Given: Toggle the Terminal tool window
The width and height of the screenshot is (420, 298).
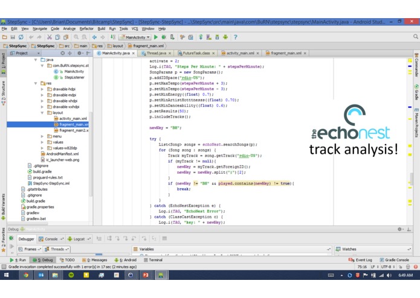Looking at the screenshot, I should coord(153,260).
